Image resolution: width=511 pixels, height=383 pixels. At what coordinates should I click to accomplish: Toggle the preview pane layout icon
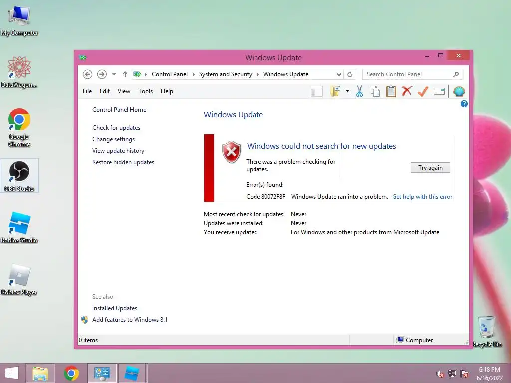coord(316,92)
